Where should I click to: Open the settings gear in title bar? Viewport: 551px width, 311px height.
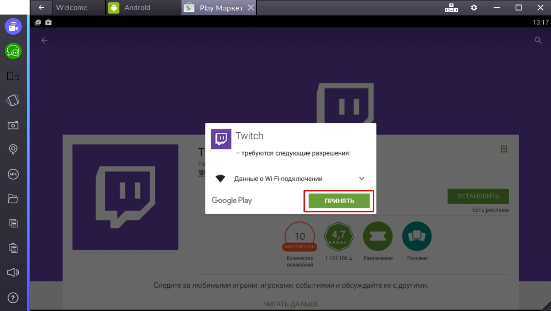(474, 8)
